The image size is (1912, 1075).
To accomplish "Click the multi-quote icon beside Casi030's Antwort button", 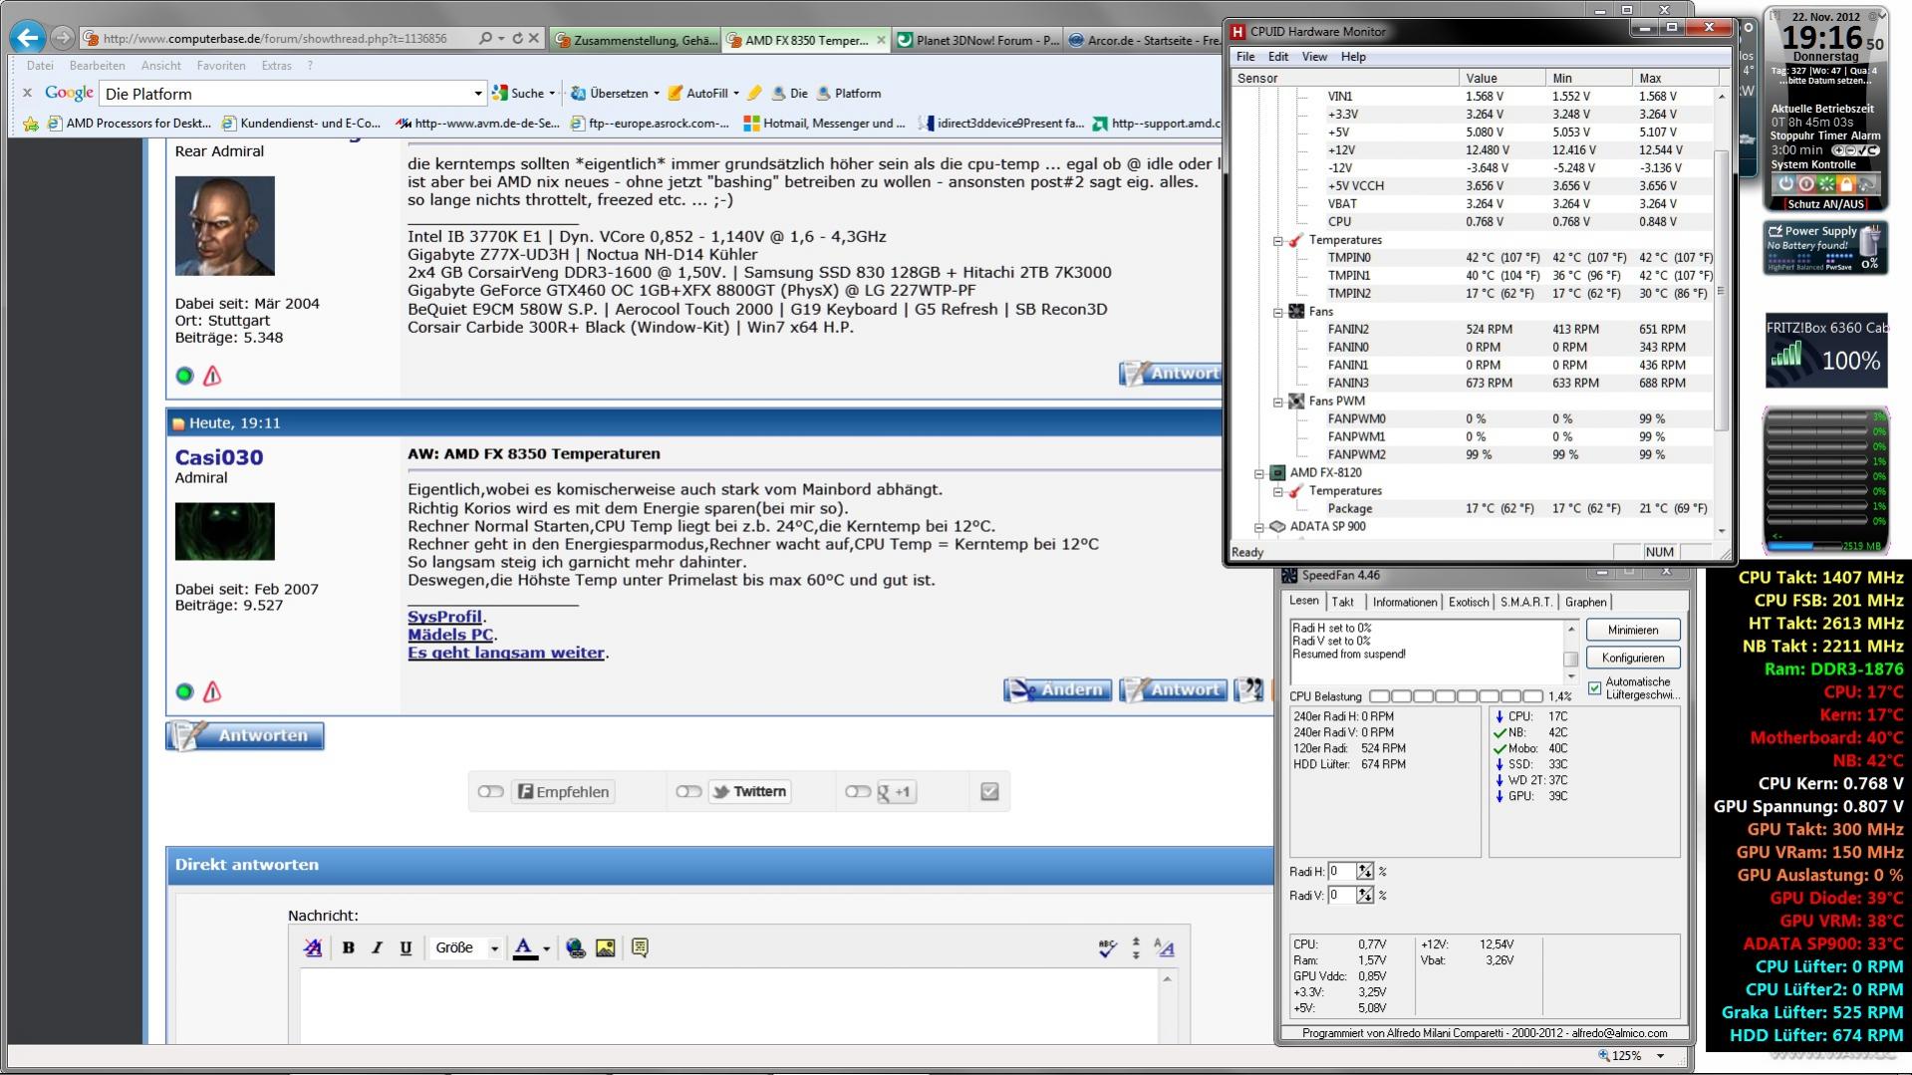I will [1249, 689].
